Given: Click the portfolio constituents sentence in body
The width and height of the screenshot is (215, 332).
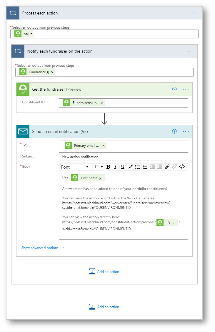Looking at the screenshot, I should (114, 189).
